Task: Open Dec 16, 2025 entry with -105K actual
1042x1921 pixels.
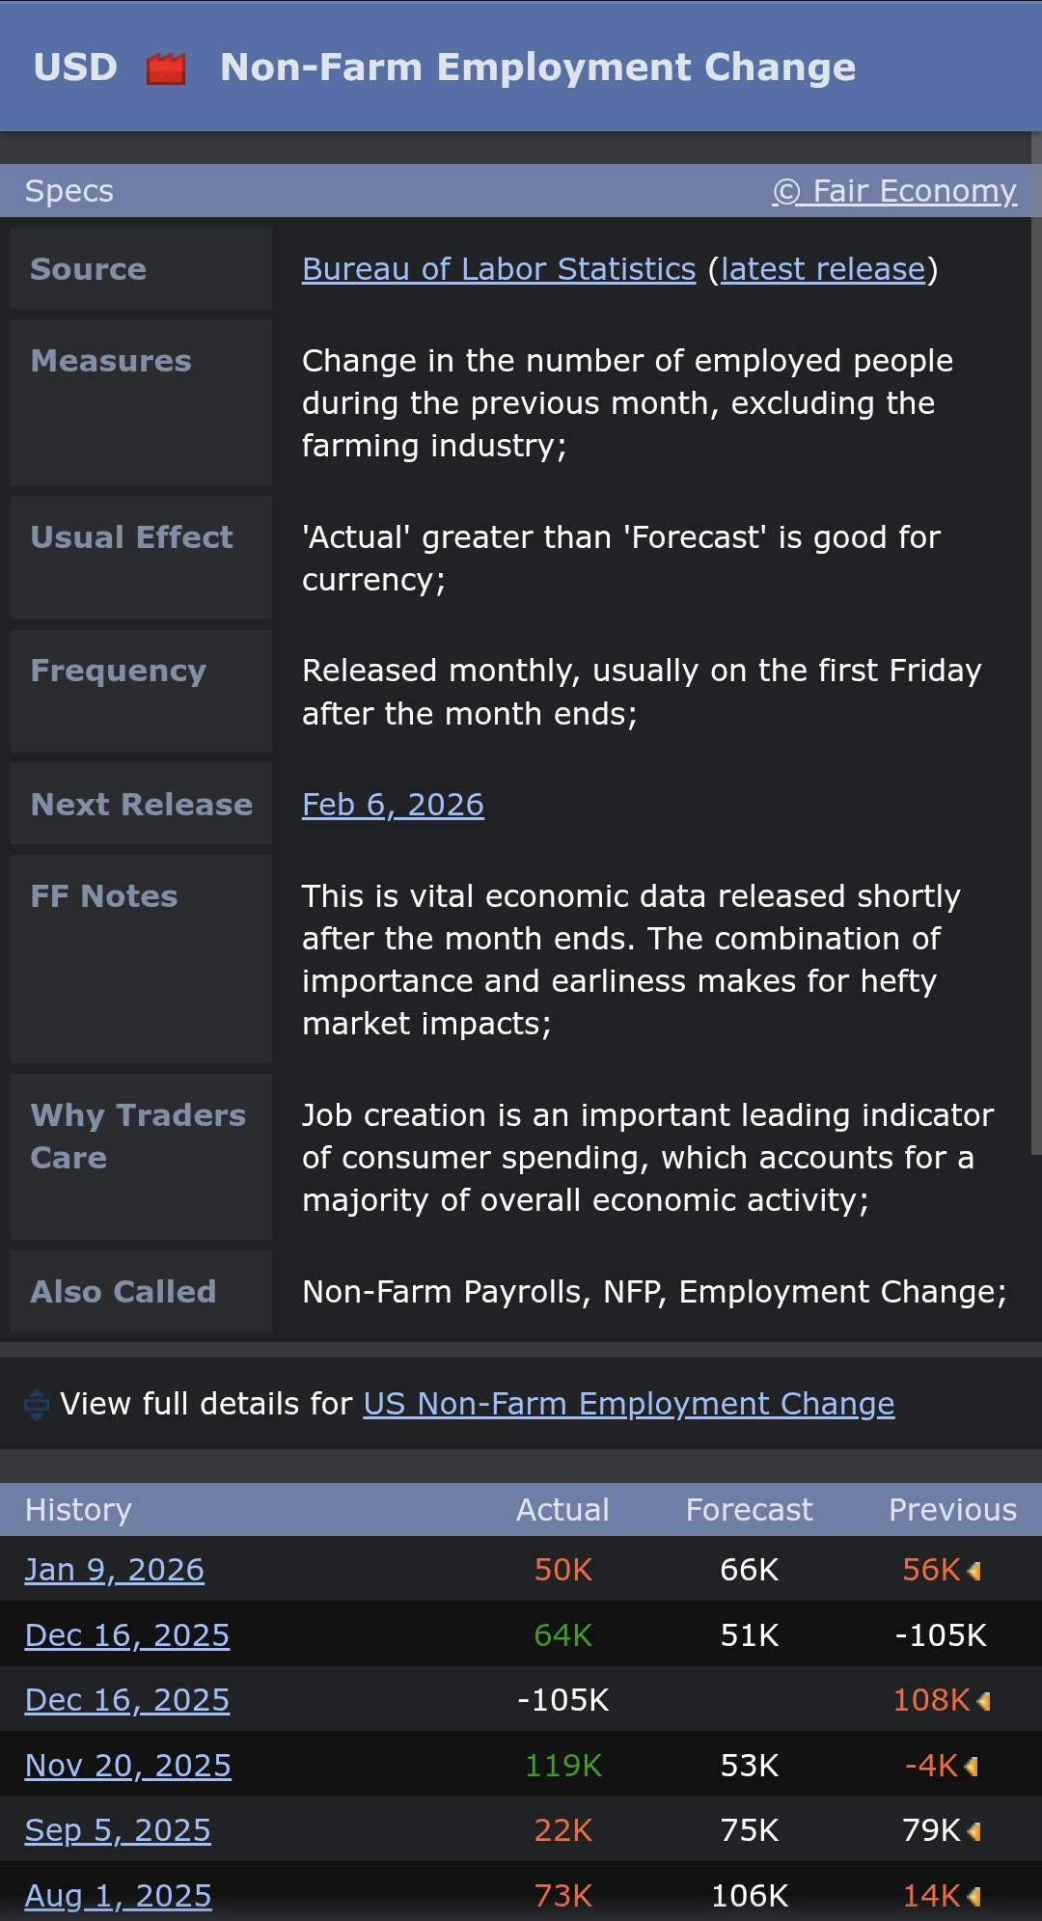Action: pos(126,1700)
